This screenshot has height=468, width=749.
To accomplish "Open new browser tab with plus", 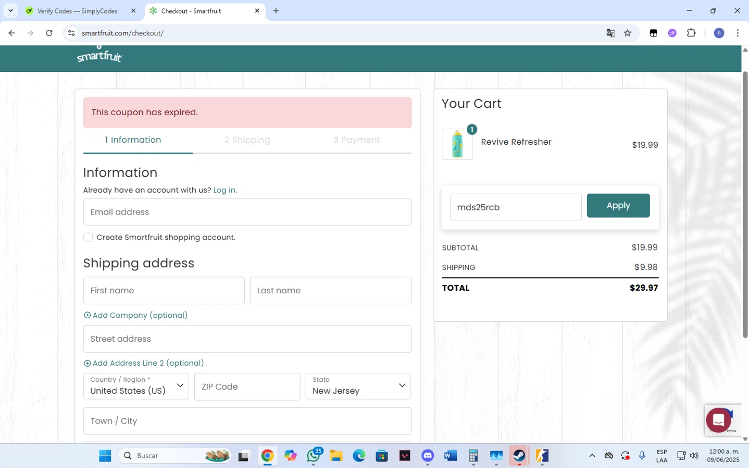I will 276,10.
